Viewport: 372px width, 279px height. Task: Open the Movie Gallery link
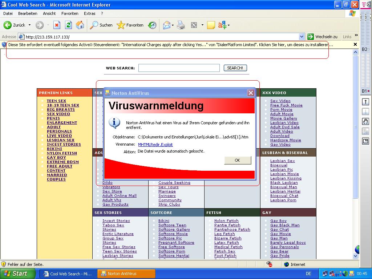[283, 118]
